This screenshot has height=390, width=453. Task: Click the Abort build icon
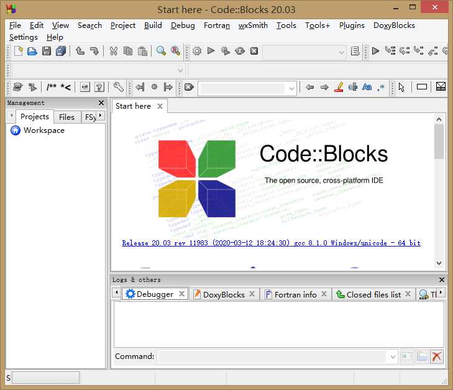pyautogui.click(x=254, y=51)
